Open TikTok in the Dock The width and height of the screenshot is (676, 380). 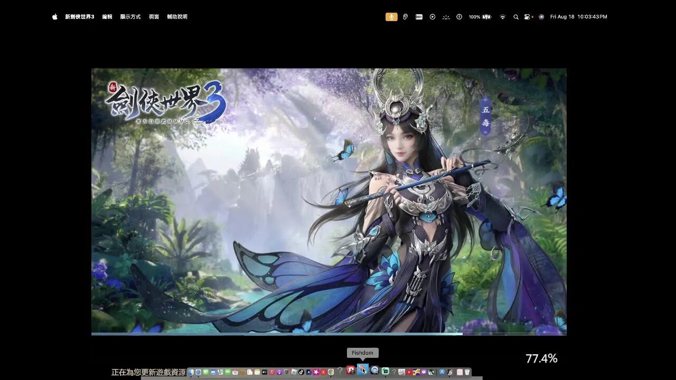click(x=302, y=372)
